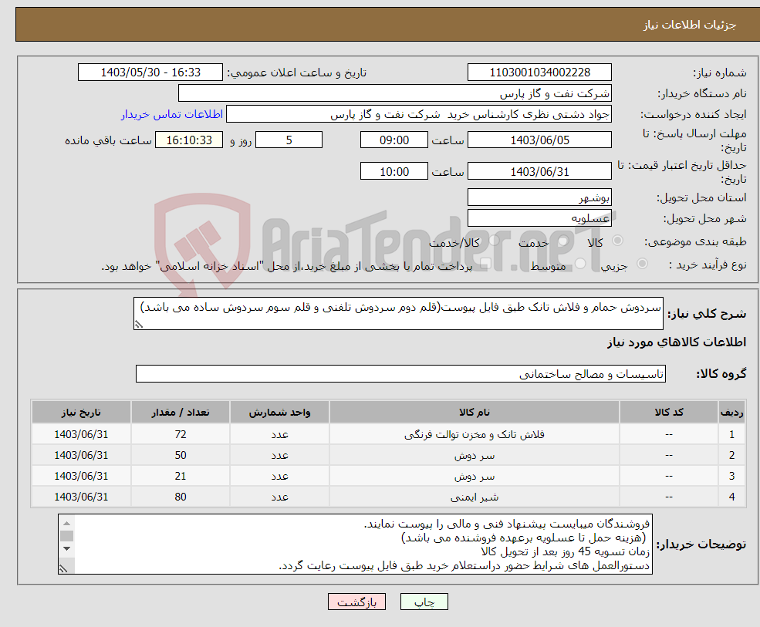
Task: Click the buyer notes scrollbar thumb
Action: click(x=67, y=536)
